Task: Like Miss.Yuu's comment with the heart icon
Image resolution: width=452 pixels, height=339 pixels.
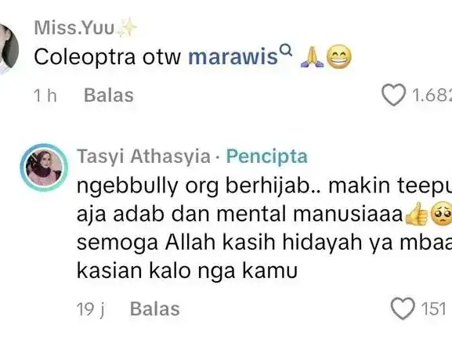Action: pyautogui.click(x=394, y=95)
